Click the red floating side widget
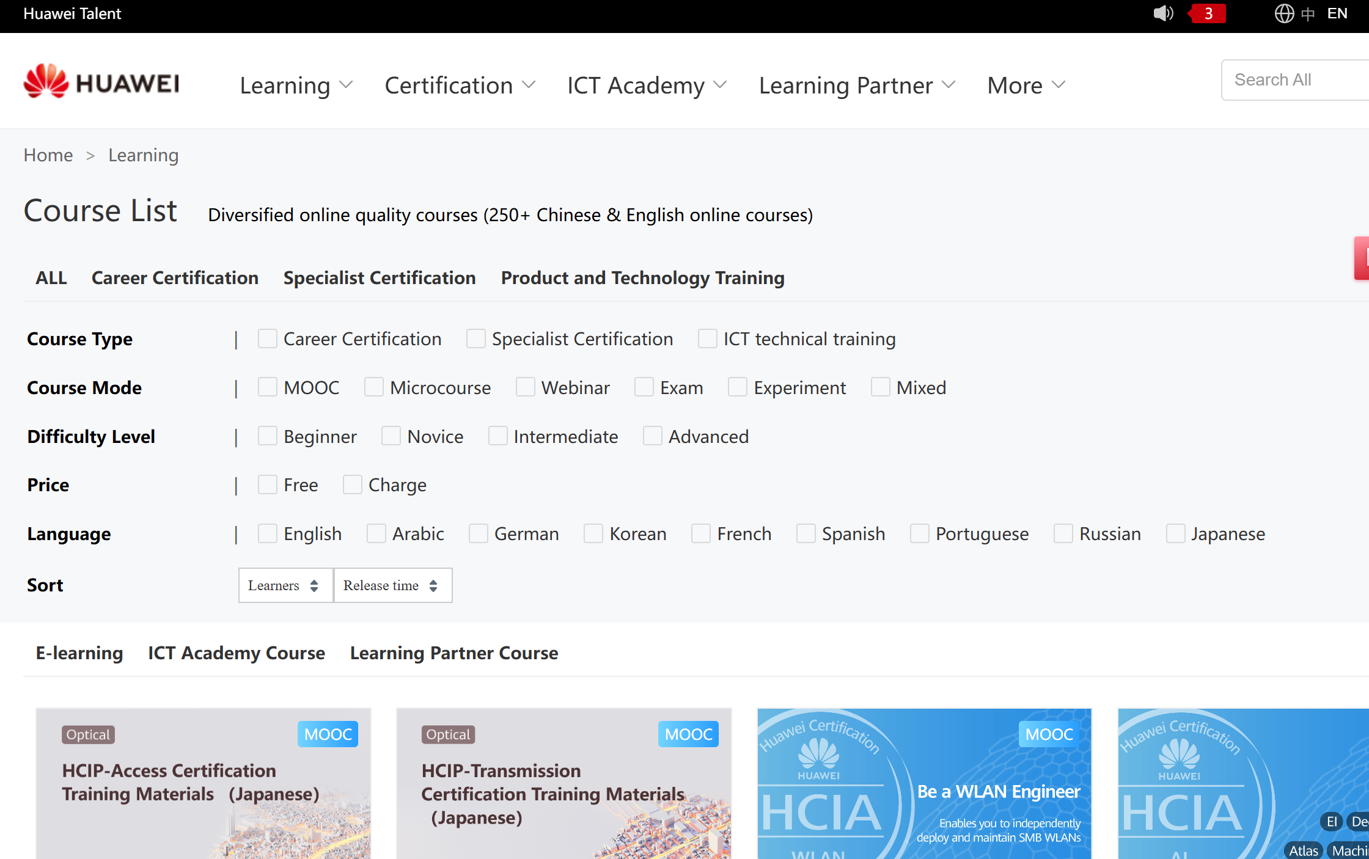The height and width of the screenshot is (859, 1369). 1362,258
